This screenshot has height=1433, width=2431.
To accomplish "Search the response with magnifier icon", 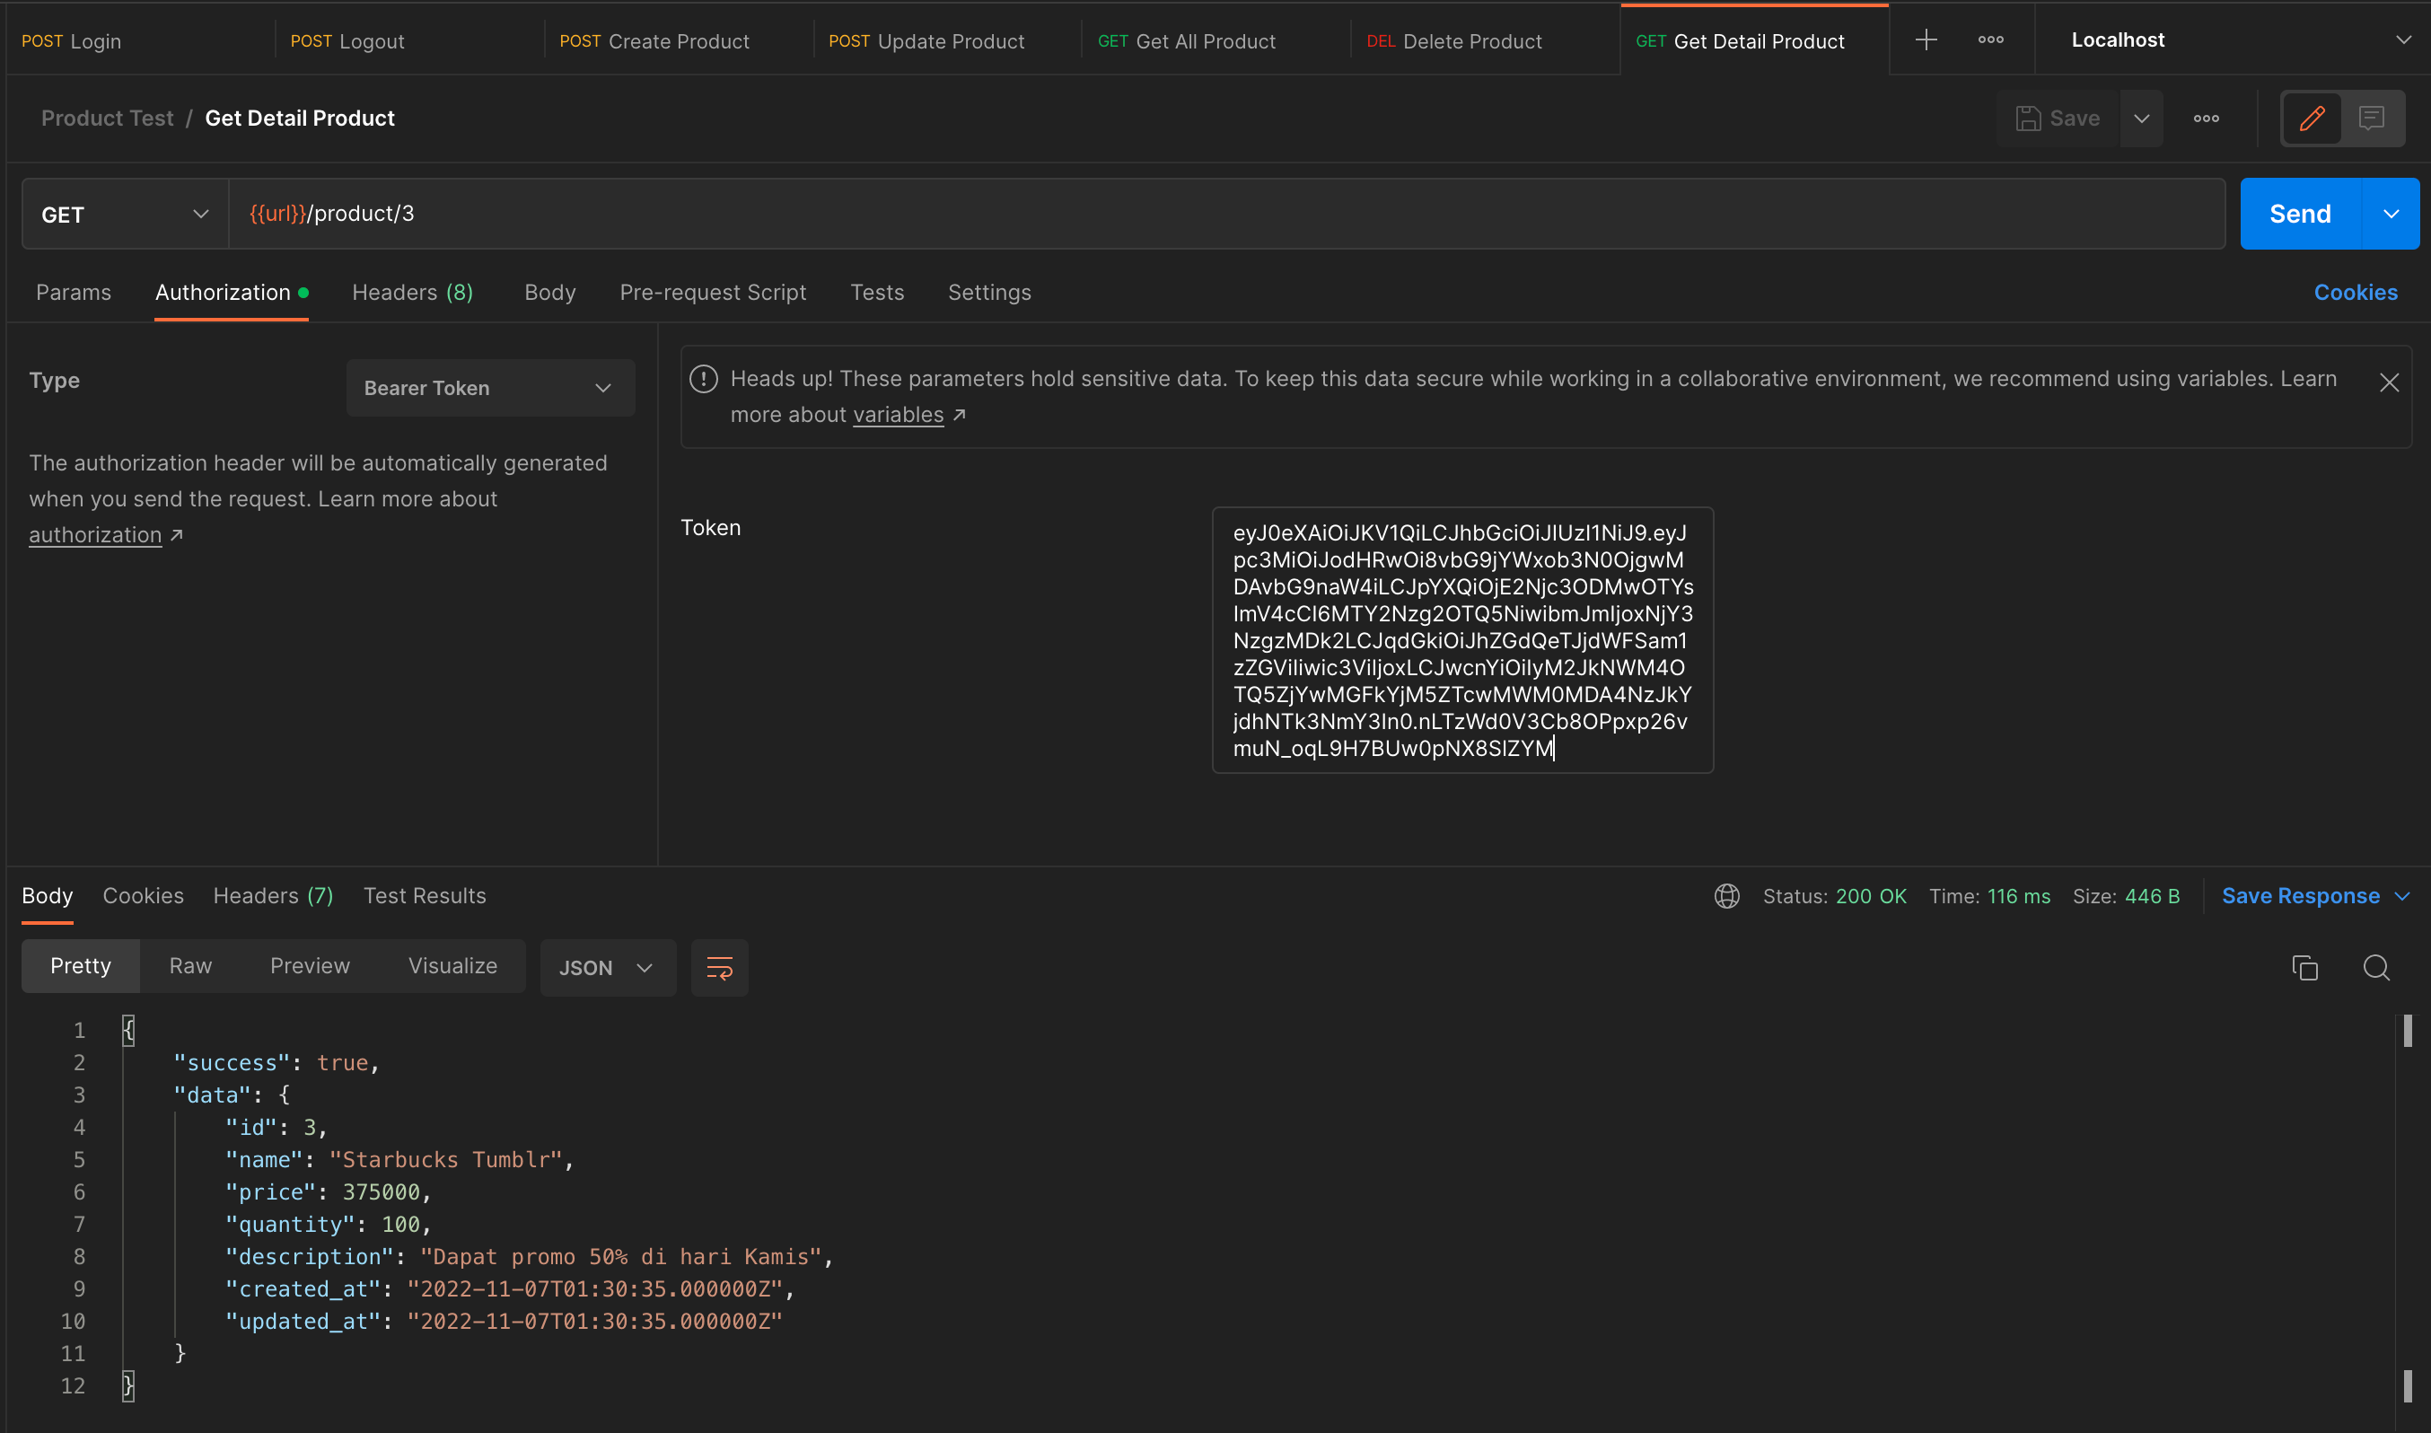I will click(x=2376, y=968).
